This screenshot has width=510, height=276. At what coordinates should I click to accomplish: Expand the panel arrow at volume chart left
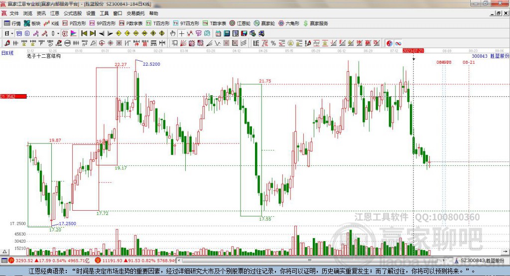click(x=4, y=252)
